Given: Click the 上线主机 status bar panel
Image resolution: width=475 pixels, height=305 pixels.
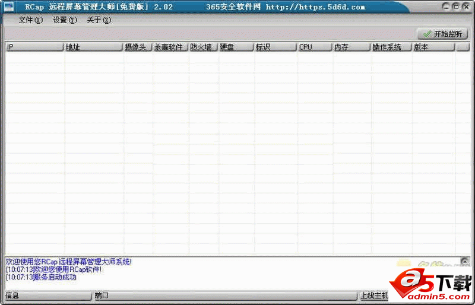Looking at the screenshot, I should 374,296.
